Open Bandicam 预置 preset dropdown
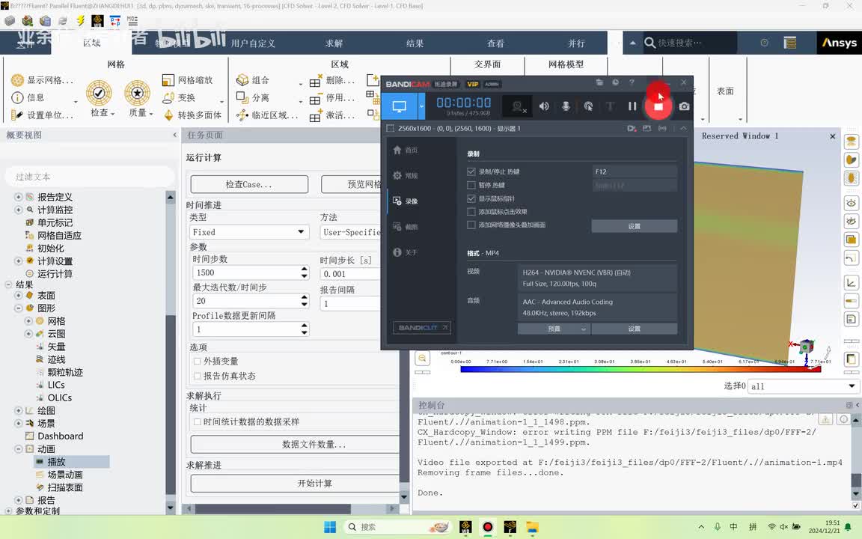The image size is (862, 539). click(x=554, y=329)
